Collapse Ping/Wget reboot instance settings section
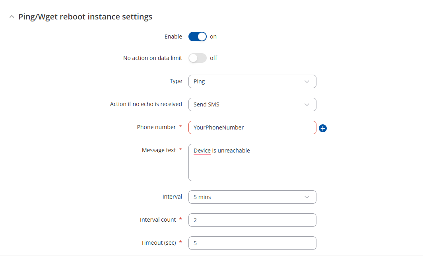The width and height of the screenshot is (423, 257). [12, 17]
